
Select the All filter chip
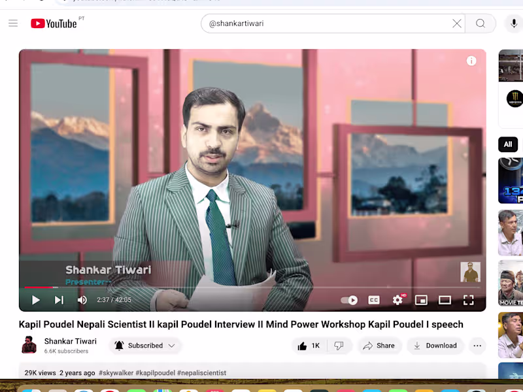pos(508,144)
